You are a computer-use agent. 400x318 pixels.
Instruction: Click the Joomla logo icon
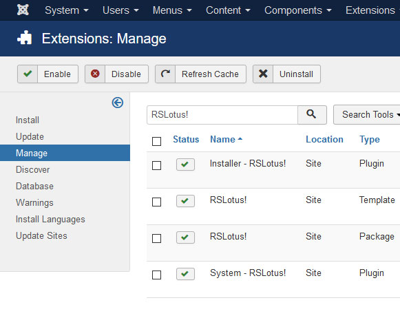coord(23,10)
